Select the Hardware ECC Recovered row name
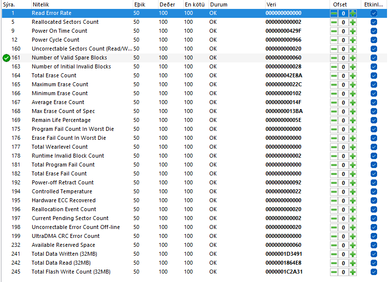Screen dimensions: 389x282 [63, 200]
